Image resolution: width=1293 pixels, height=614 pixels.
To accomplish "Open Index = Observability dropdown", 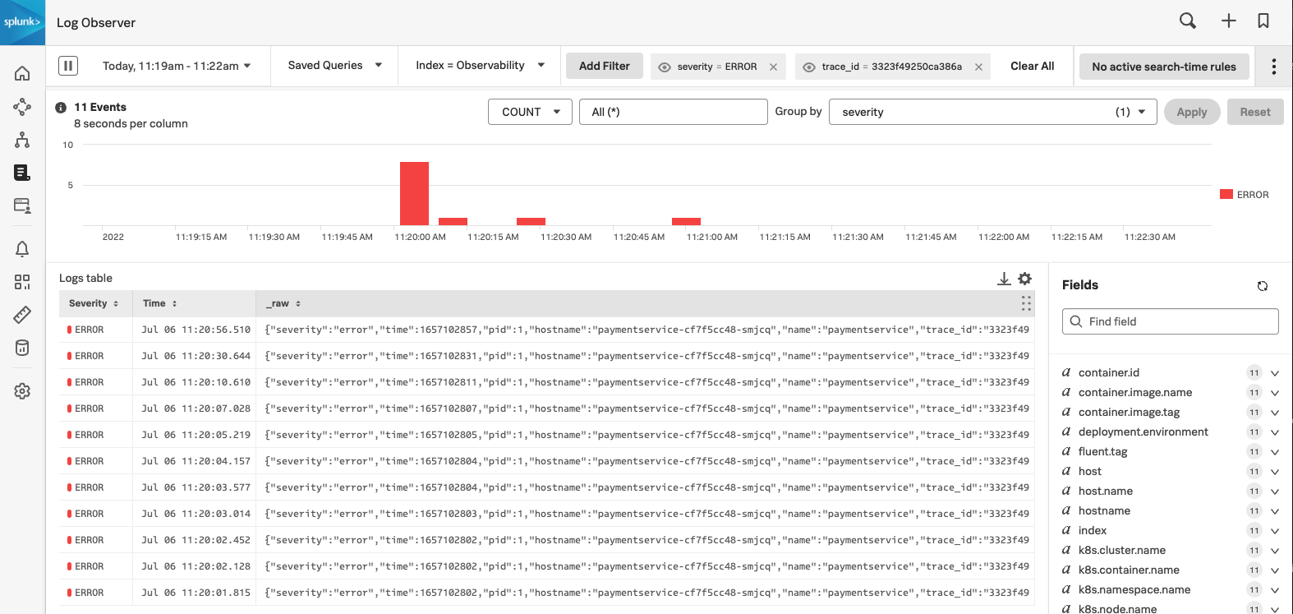I will coord(481,66).
